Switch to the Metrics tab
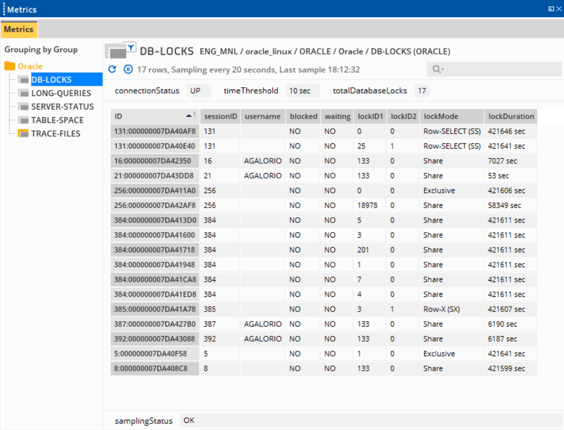 click(18, 29)
